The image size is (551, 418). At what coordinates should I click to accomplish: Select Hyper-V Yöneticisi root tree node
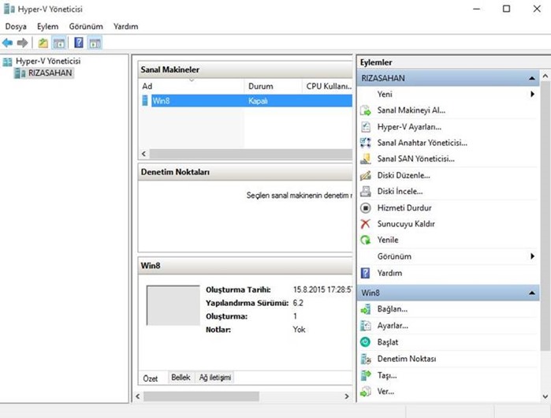48,62
